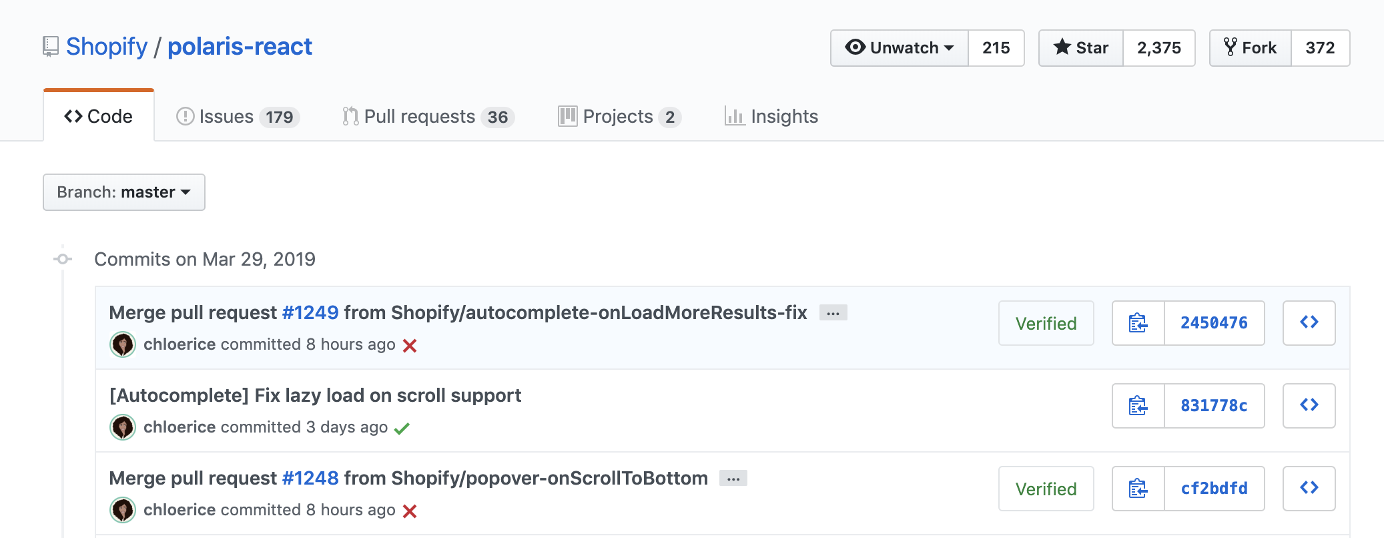This screenshot has width=1384, height=538.
Task: Click the green check status on lazy load commit
Action: (x=401, y=428)
